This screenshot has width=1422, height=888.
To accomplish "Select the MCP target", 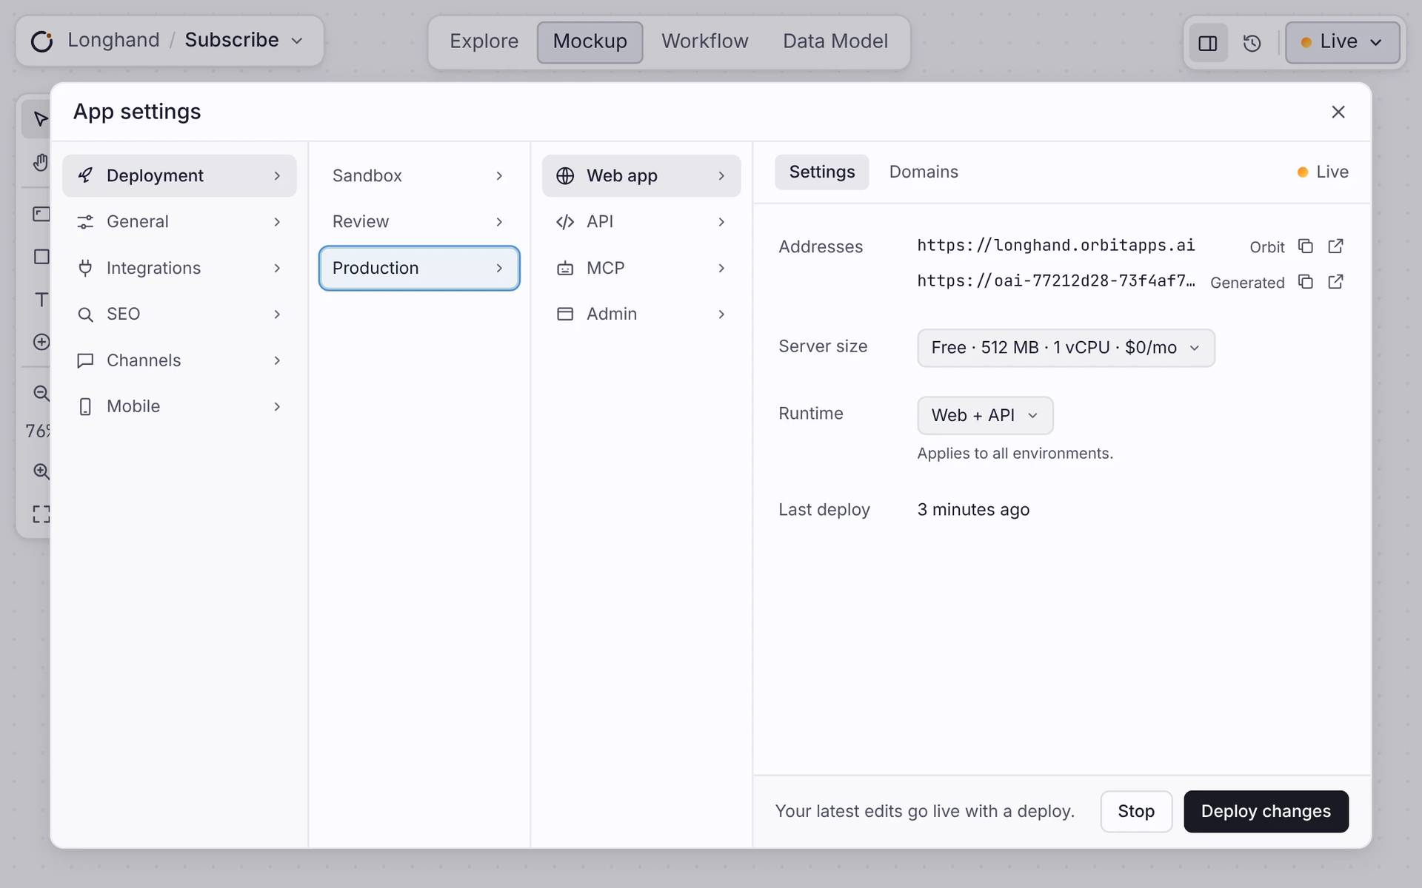I will point(641,268).
